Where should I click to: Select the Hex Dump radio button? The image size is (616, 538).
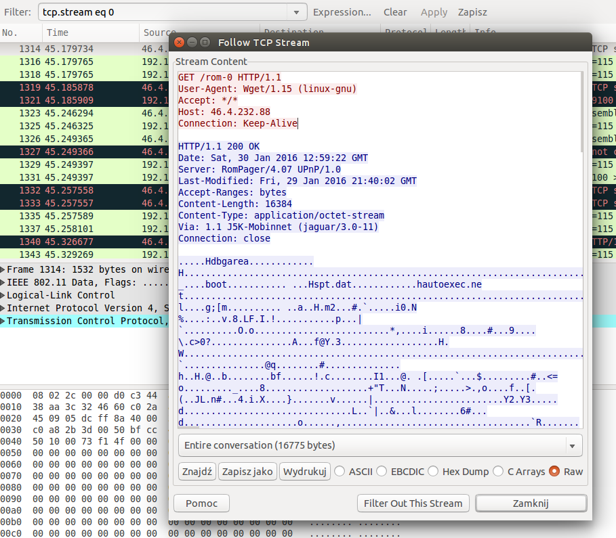tap(433, 471)
